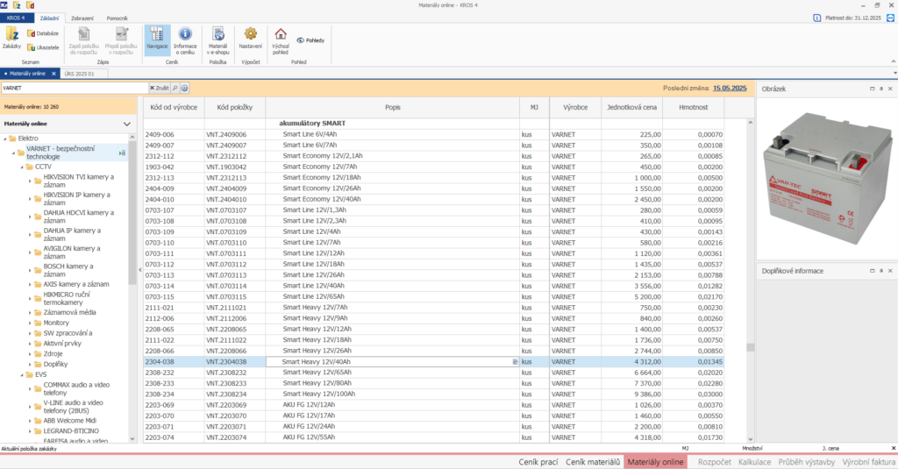Open search settings gear next to magnifier
This screenshot has width=898, height=469.
(184, 89)
